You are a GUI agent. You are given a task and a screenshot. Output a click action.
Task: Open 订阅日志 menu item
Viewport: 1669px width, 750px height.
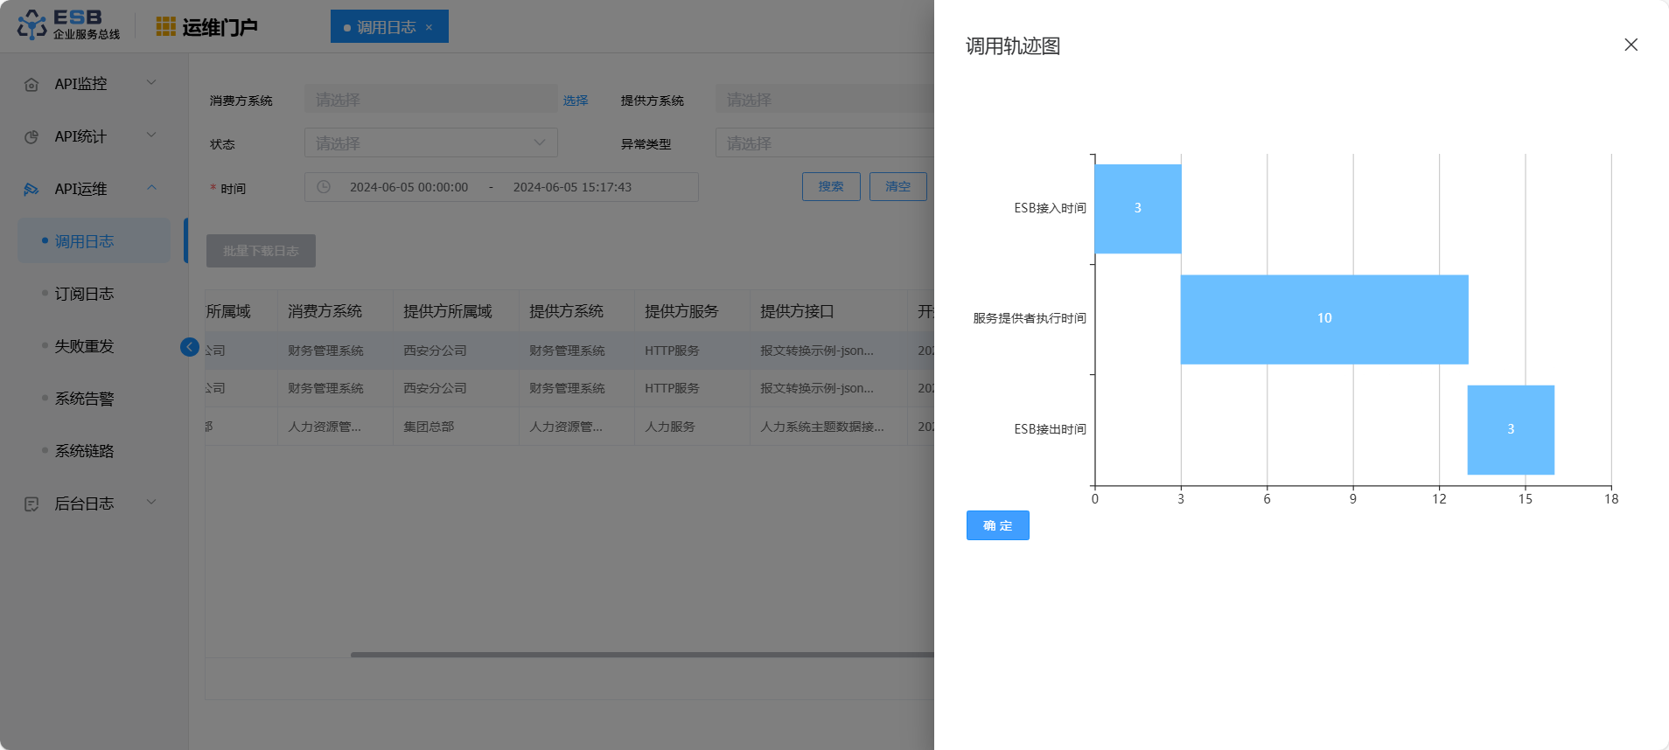[84, 294]
